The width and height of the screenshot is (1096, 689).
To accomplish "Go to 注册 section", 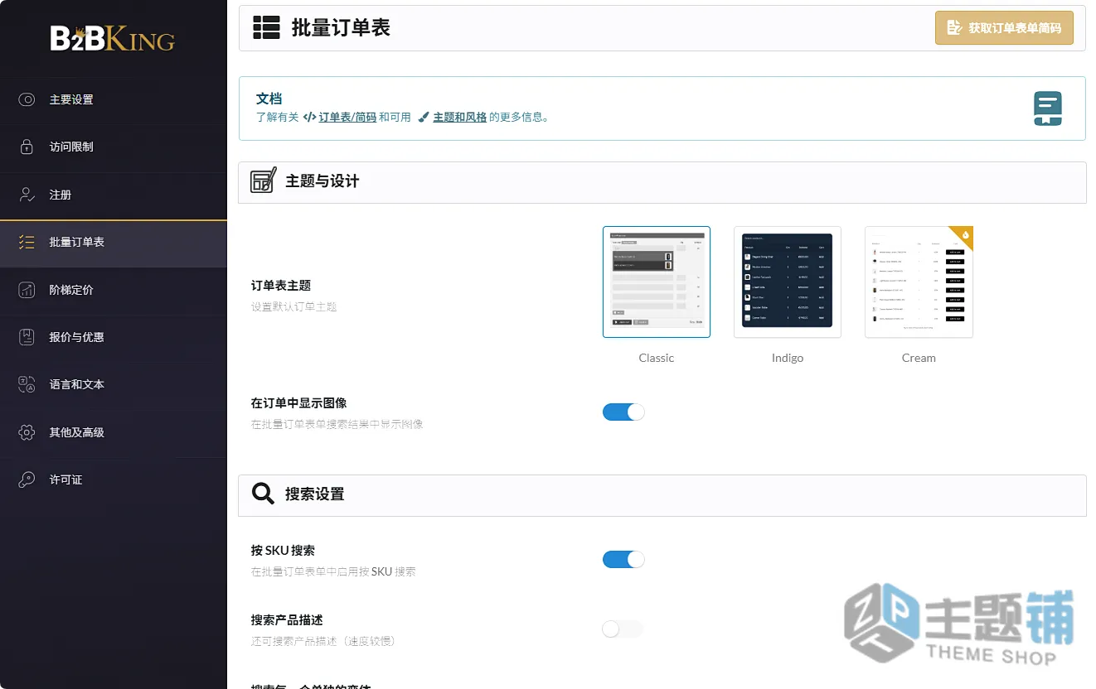I will 114,195.
